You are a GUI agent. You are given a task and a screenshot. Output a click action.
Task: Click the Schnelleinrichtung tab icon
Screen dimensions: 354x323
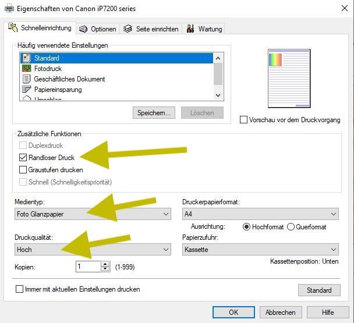coord(13,28)
